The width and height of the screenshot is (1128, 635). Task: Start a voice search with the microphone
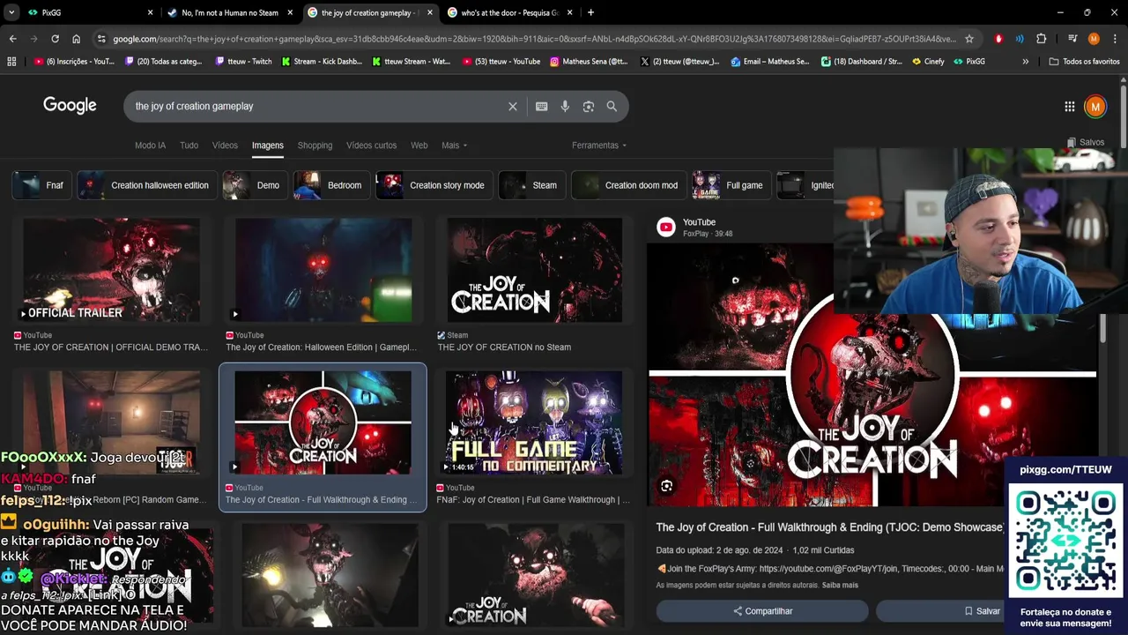pos(565,107)
